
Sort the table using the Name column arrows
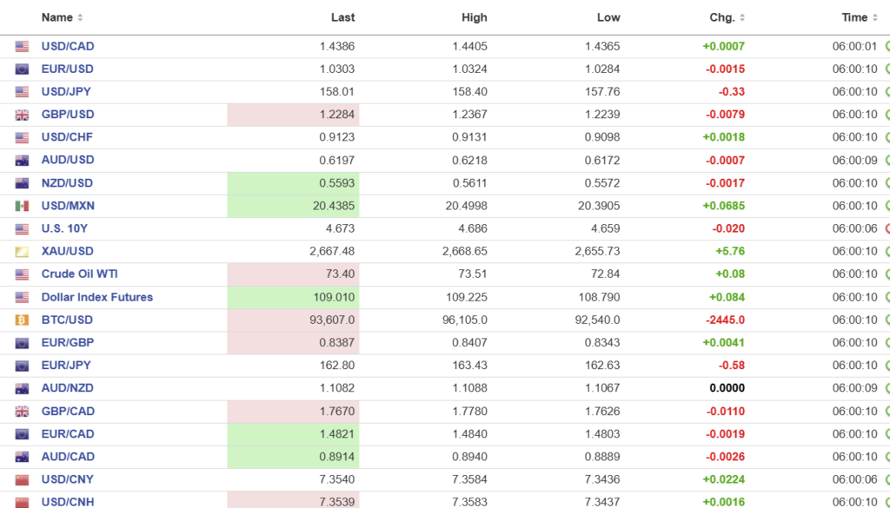(x=81, y=17)
